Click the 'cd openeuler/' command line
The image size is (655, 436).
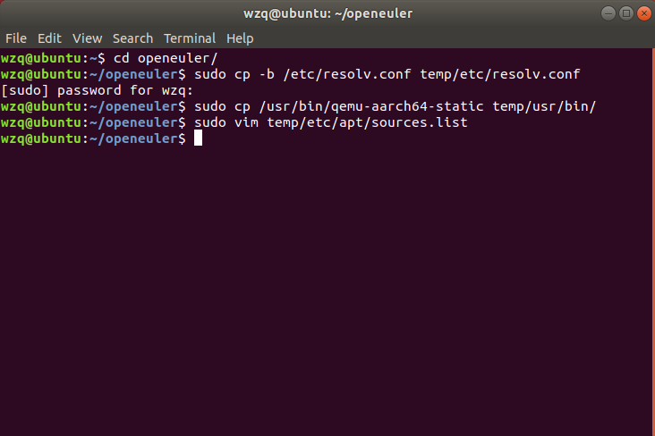point(166,58)
